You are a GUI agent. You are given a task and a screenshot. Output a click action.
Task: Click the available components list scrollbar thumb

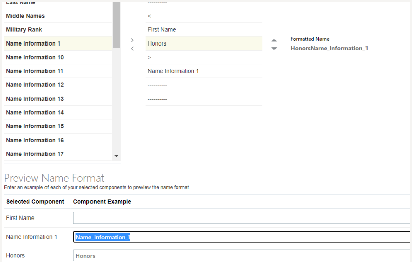[x=116, y=24]
